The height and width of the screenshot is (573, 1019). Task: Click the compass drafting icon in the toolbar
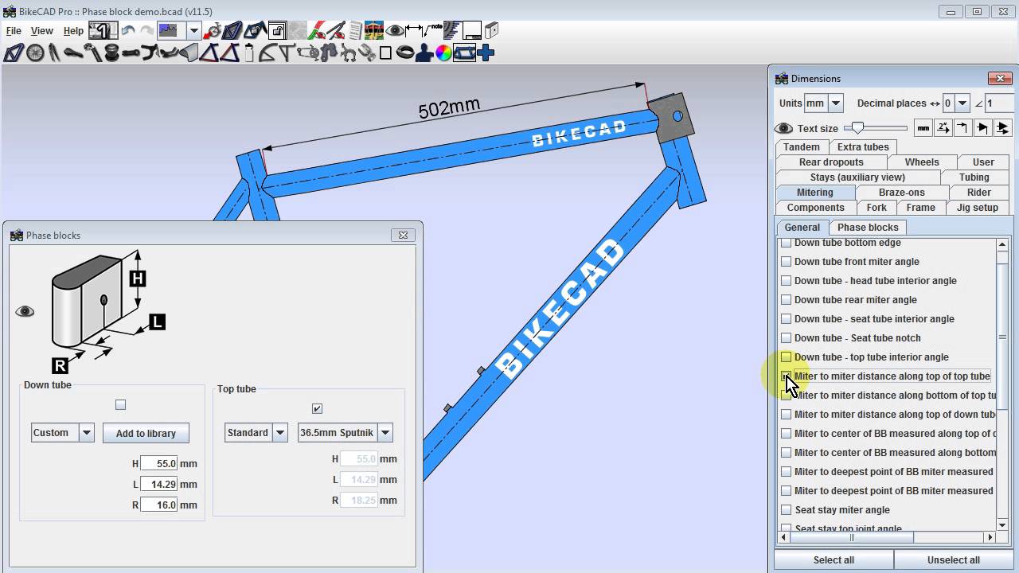coord(336,31)
